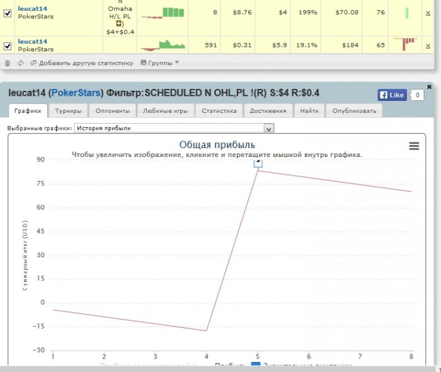Viewport: 441px width, 372px height.
Task: Click the marker icon atop chart peak
Action: click(258, 163)
